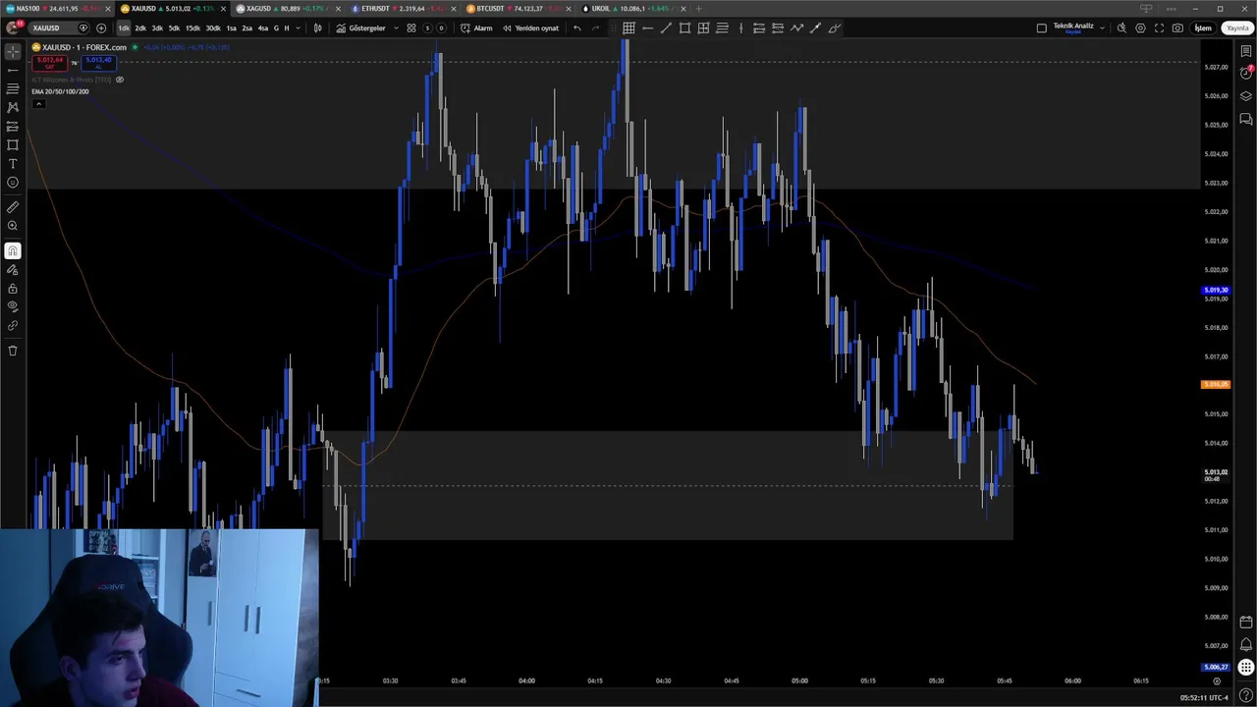This screenshot has height=707, width=1257.
Task: Open Göstergeler indicators menu
Action: (361, 28)
